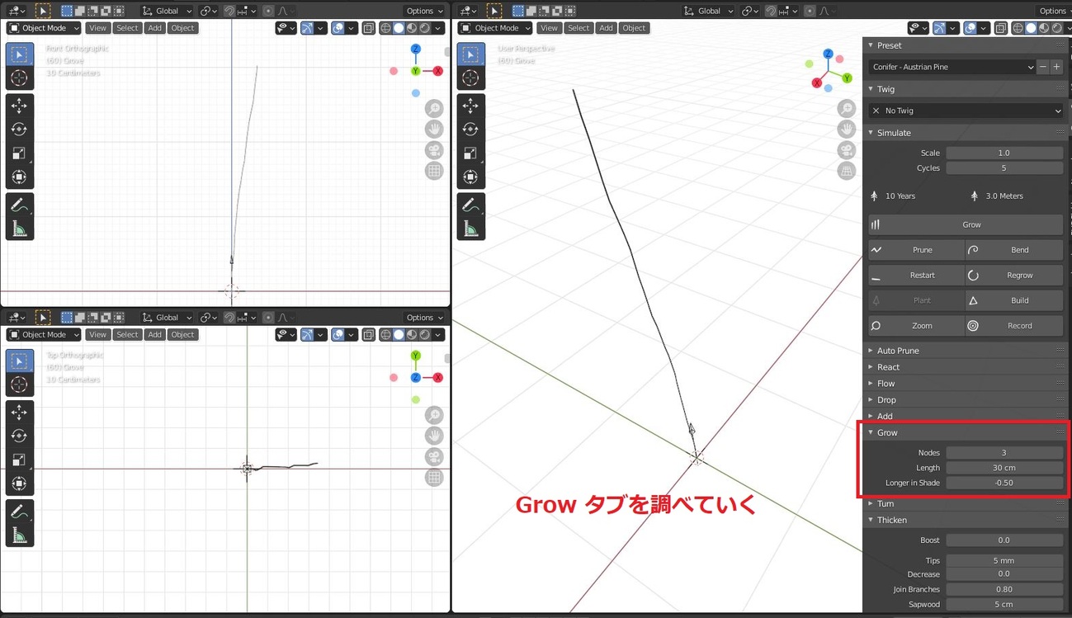Toggle camera view in front viewport
This screenshot has width=1072, height=618.
point(434,150)
